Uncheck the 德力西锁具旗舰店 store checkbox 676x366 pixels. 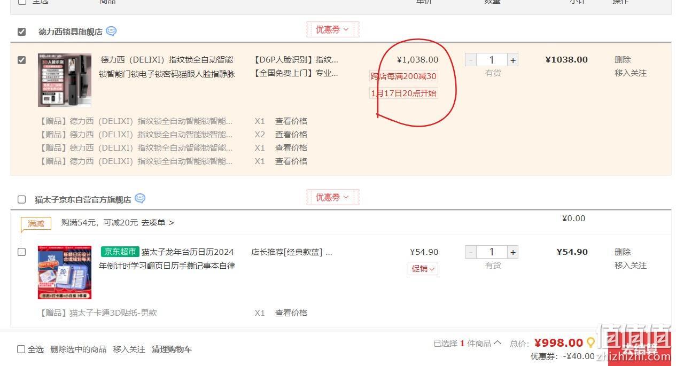(x=21, y=32)
